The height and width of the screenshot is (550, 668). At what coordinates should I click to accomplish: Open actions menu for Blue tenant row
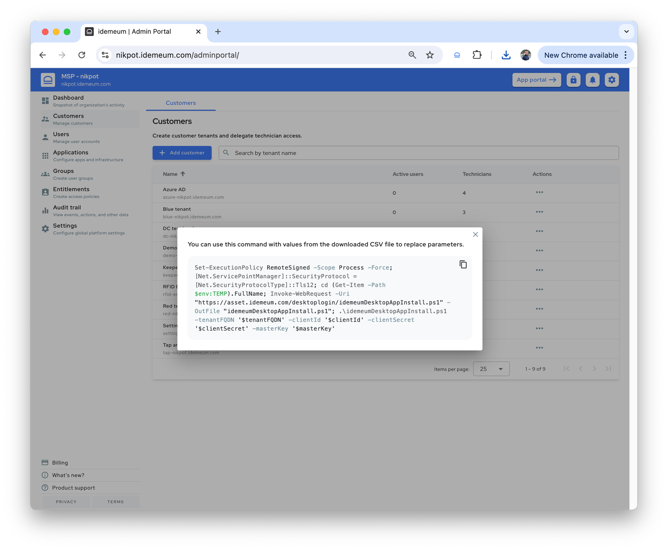click(539, 212)
